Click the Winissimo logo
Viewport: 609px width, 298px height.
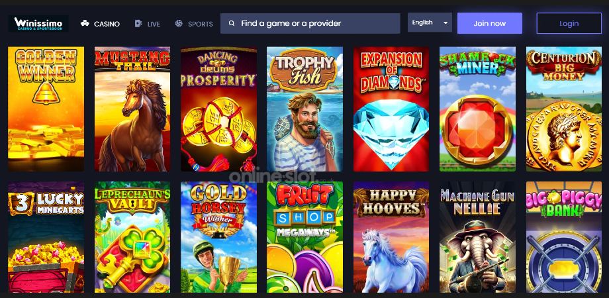point(38,23)
